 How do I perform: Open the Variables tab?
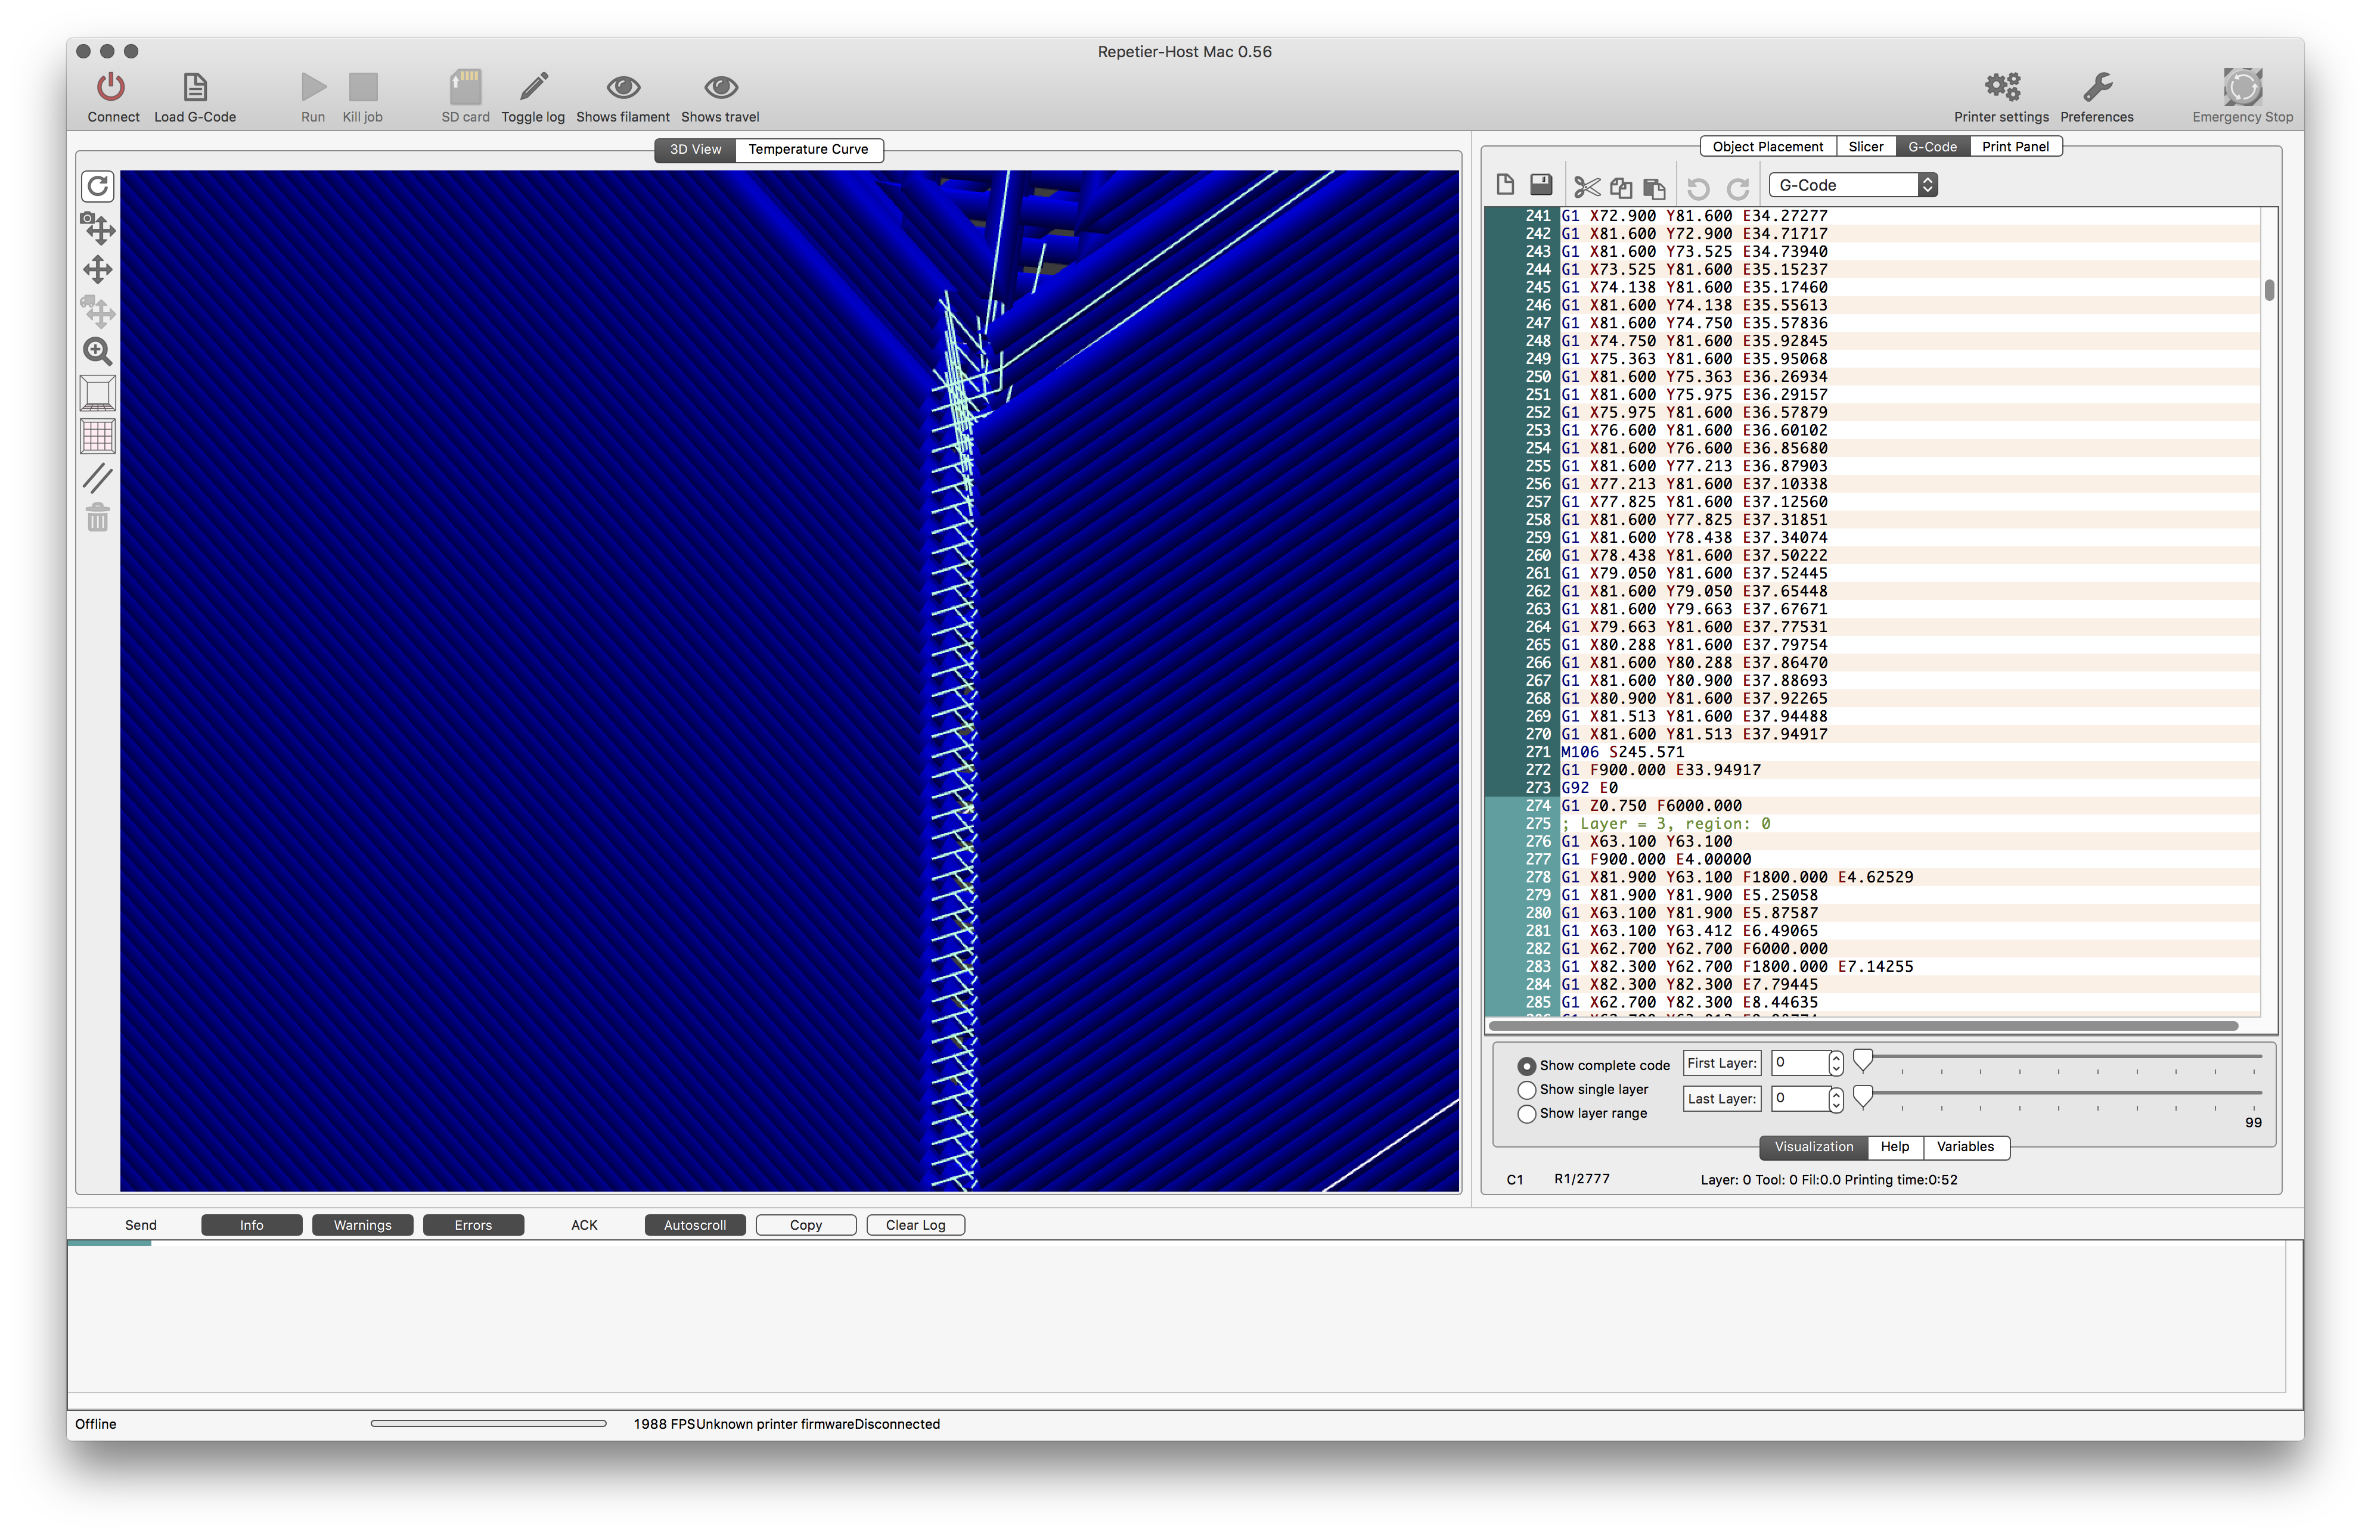[1966, 1148]
